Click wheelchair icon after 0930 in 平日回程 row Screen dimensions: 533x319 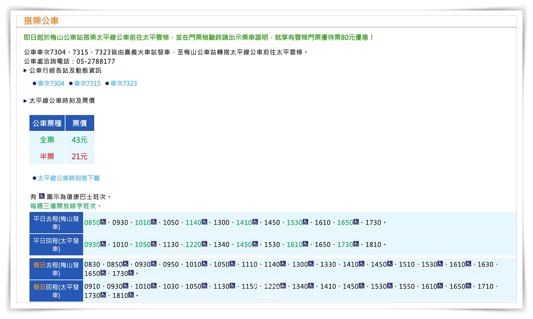click(x=103, y=244)
